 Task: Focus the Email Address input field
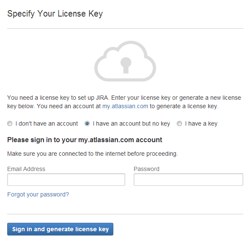point(66,179)
